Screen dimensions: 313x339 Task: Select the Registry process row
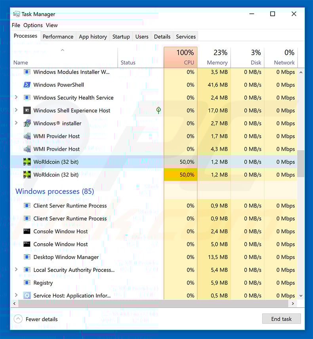point(154,283)
